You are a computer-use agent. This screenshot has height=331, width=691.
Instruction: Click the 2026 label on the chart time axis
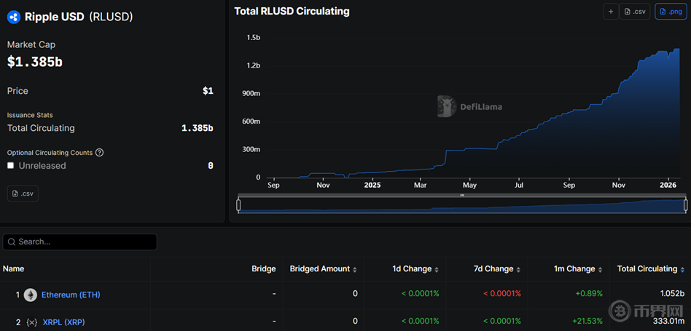pos(668,185)
